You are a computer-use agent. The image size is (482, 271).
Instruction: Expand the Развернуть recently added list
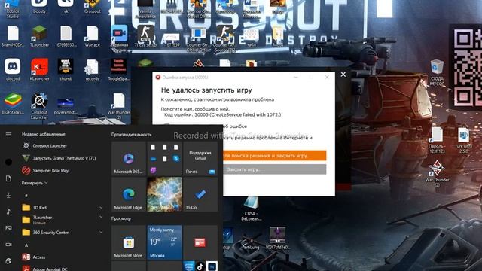tap(35, 183)
